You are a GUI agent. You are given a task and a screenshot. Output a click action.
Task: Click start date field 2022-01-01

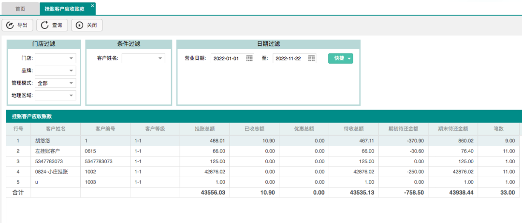point(227,58)
